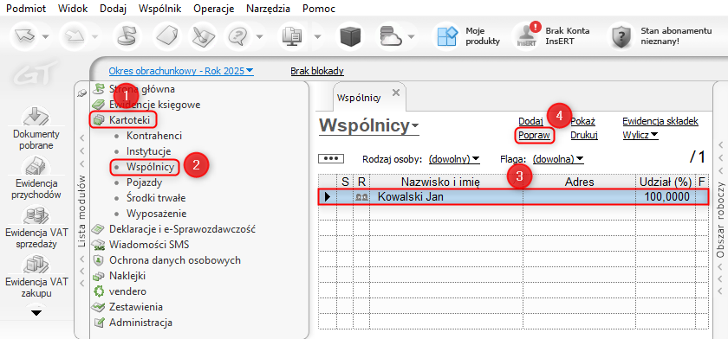Expand the forward arrow dropdown
Screen dimensions: 728x339
pos(94,36)
